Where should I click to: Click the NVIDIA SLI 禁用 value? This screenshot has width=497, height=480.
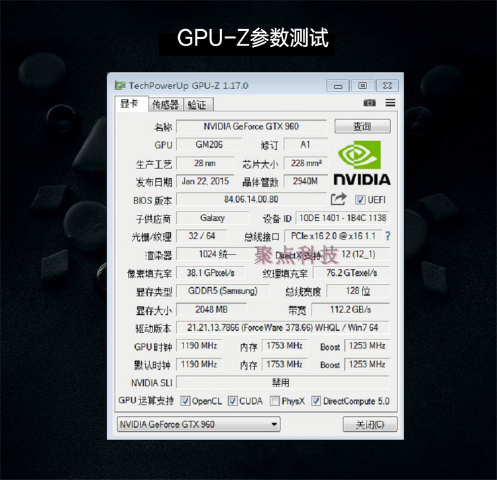click(x=283, y=383)
